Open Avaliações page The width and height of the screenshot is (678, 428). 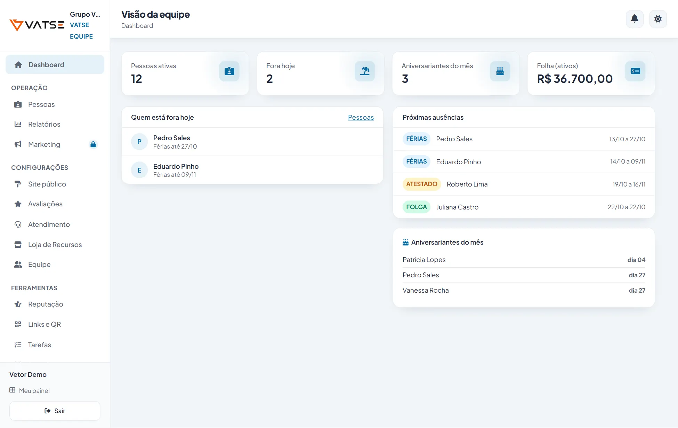55,204
